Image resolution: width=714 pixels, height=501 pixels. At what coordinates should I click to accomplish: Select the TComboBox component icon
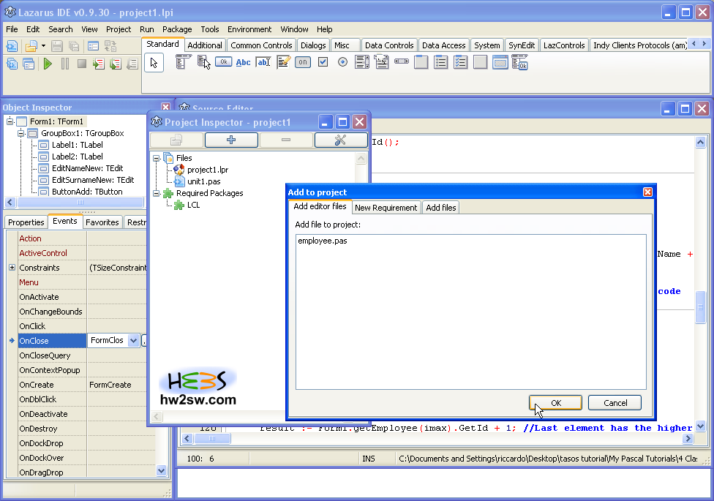tap(382, 62)
